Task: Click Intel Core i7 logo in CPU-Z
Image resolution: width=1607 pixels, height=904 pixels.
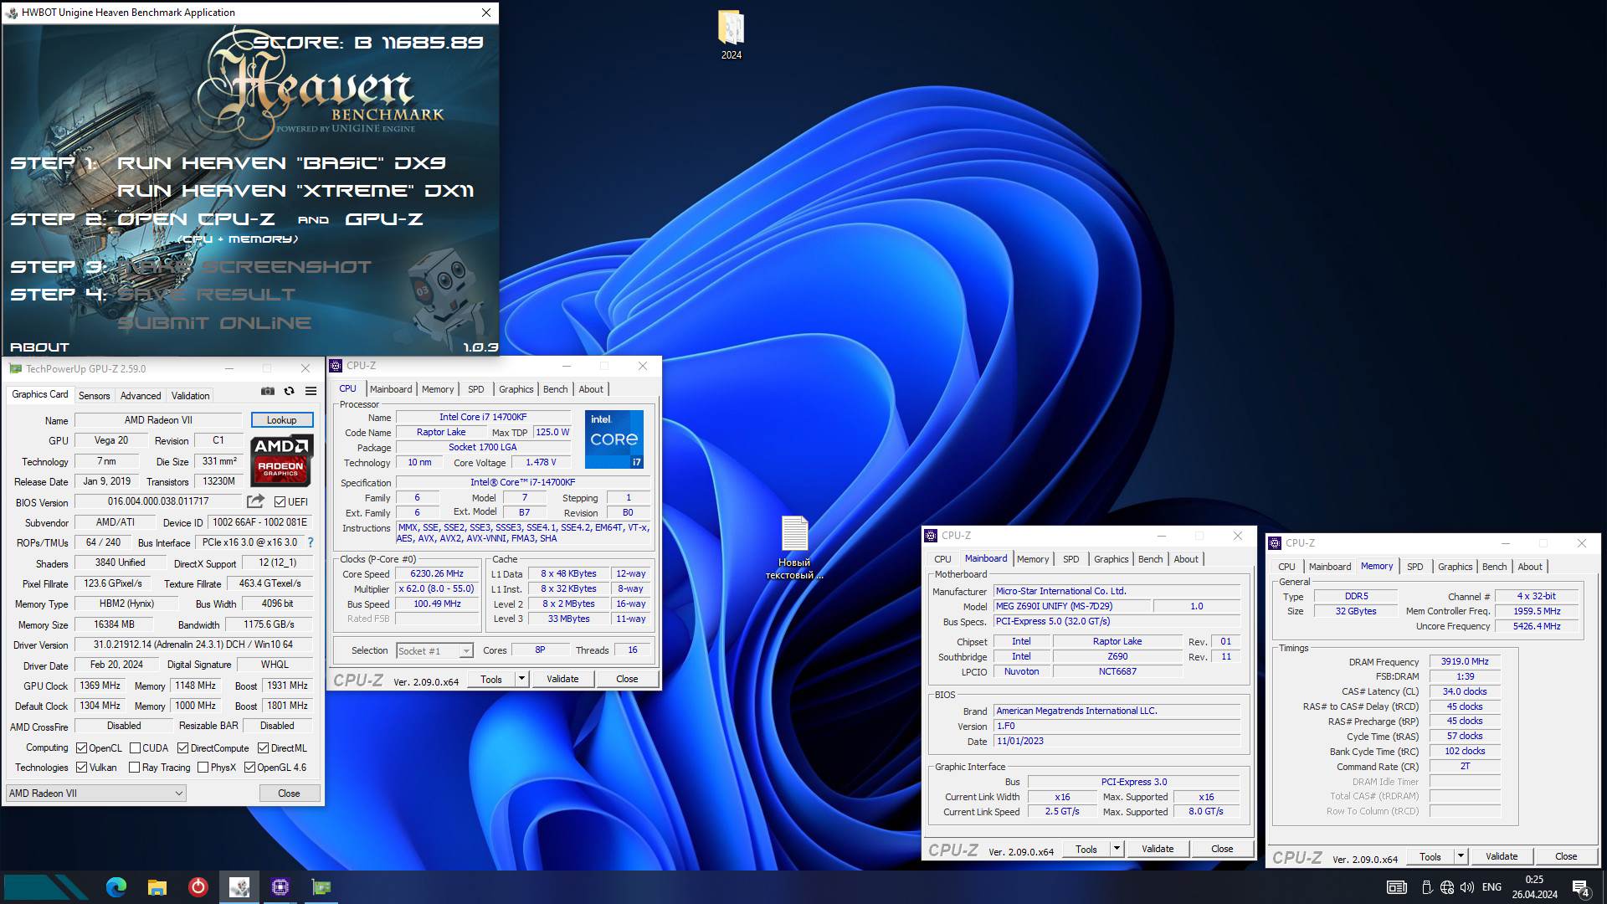Action: [614, 439]
